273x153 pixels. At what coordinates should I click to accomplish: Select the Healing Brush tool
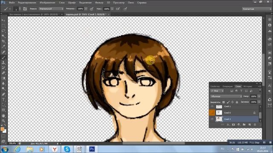pyautogui.click(x=3, y=52)
